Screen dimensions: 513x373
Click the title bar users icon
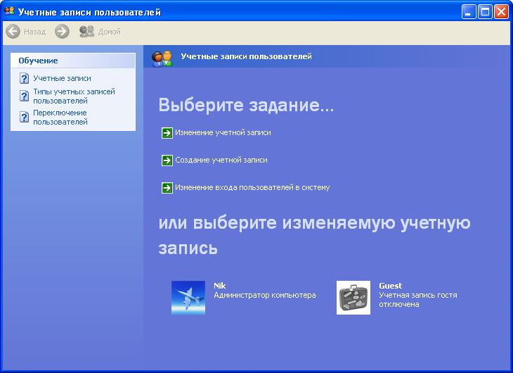tap(9, 11)
